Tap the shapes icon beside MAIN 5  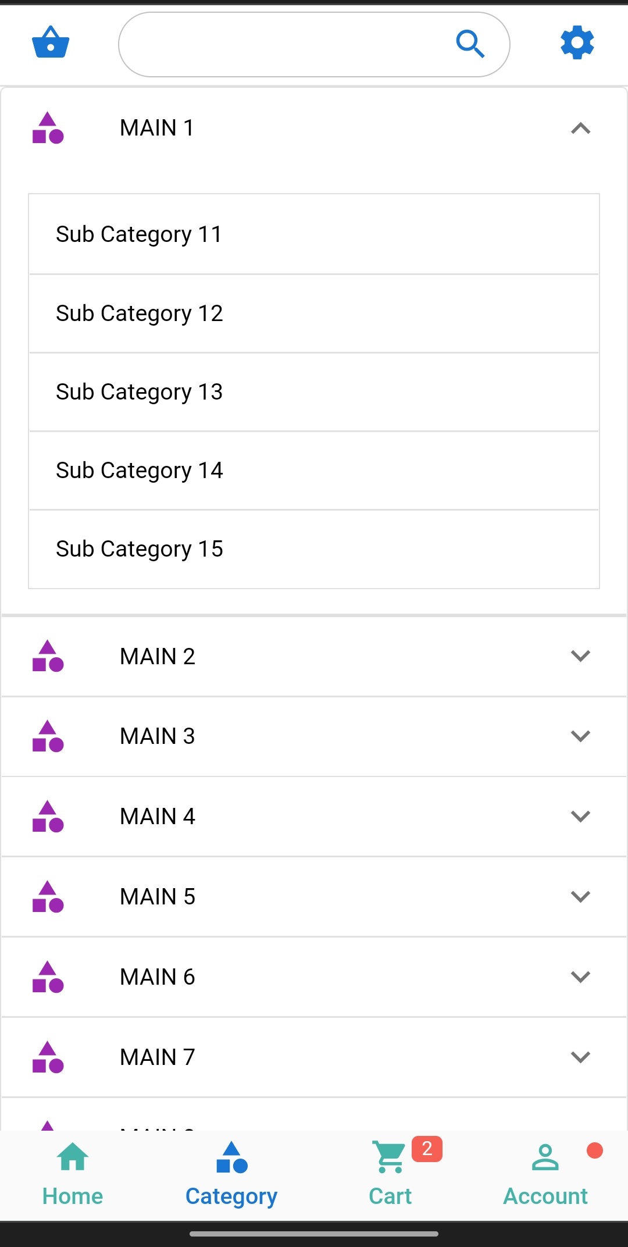[48, 897]
